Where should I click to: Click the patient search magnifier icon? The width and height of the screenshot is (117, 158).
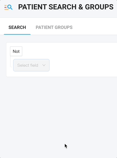pos(8,7)
